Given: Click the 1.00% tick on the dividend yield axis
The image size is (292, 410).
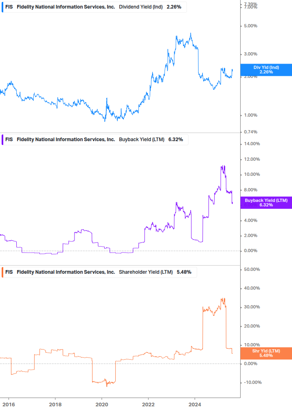Looking at the screenshot, I should pyautogui.click(x=250, y=115).
